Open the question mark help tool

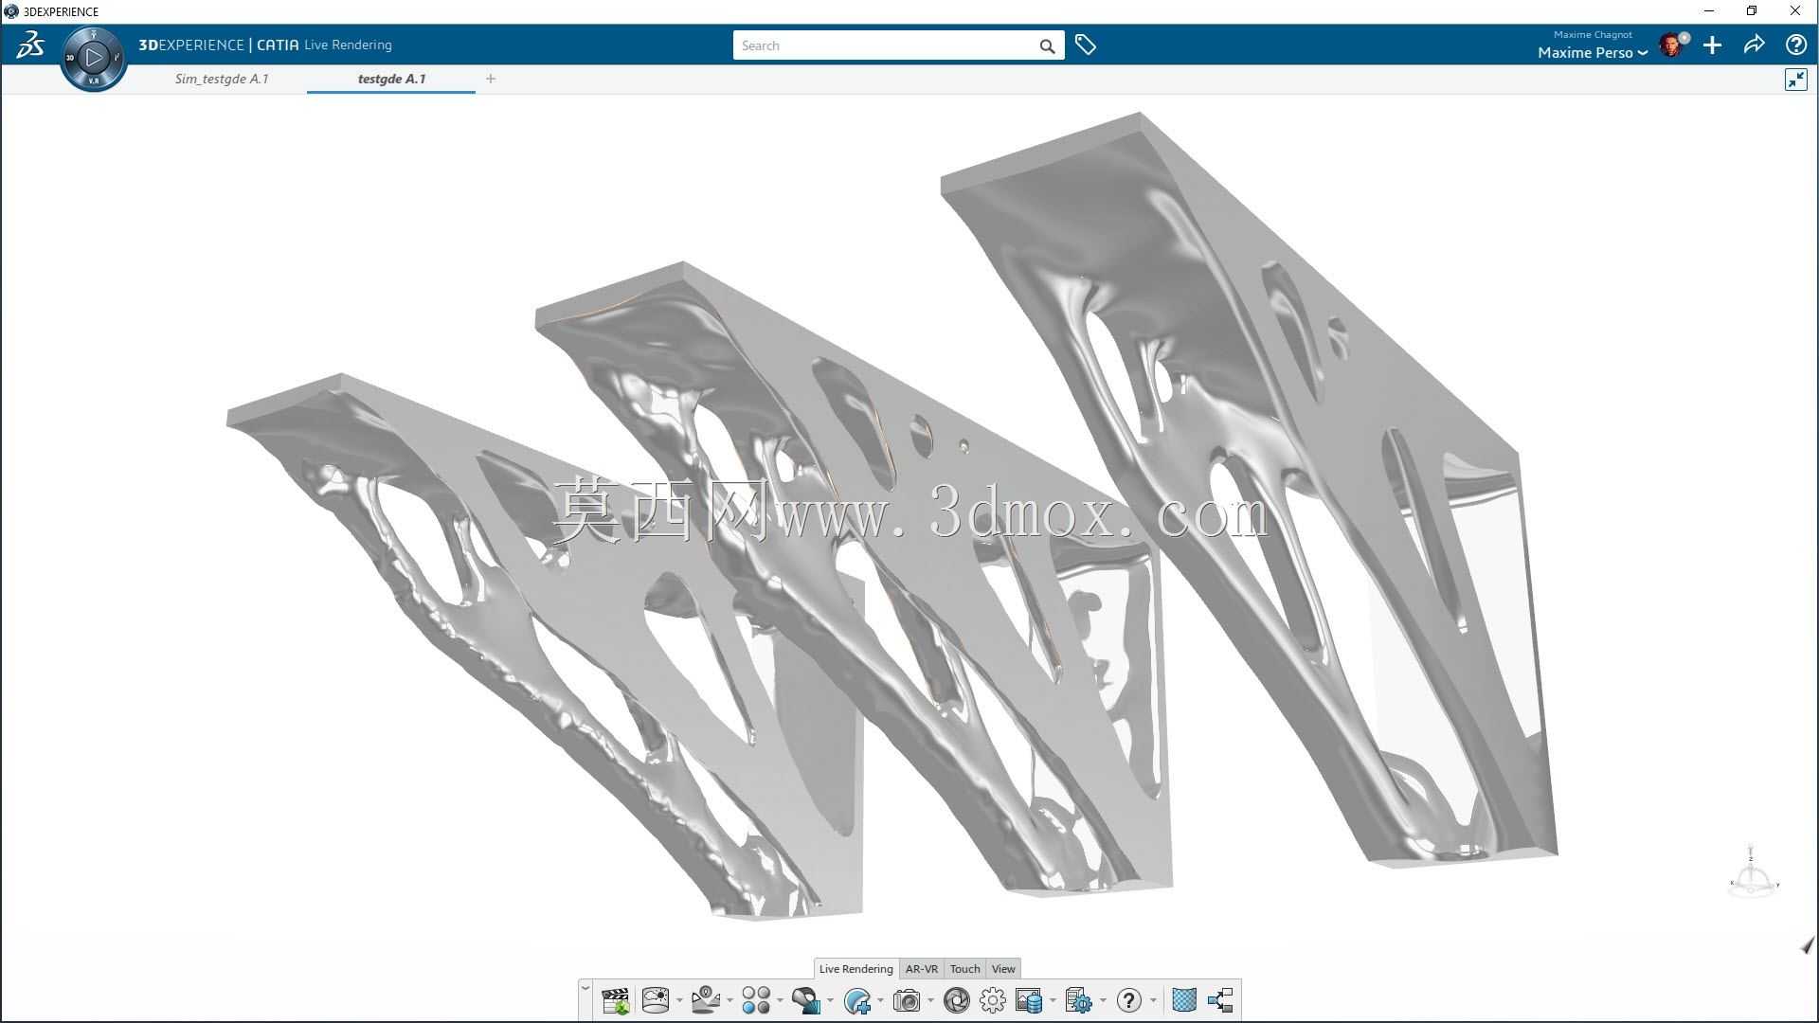pyautogui.click(x=1129, y=1000)
